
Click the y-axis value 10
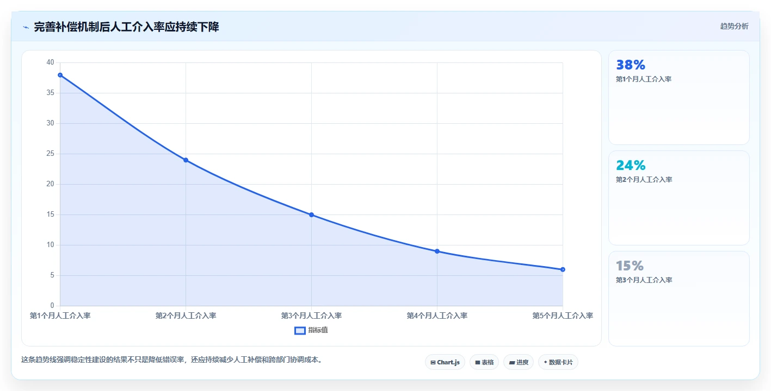(x=51, y=245)
